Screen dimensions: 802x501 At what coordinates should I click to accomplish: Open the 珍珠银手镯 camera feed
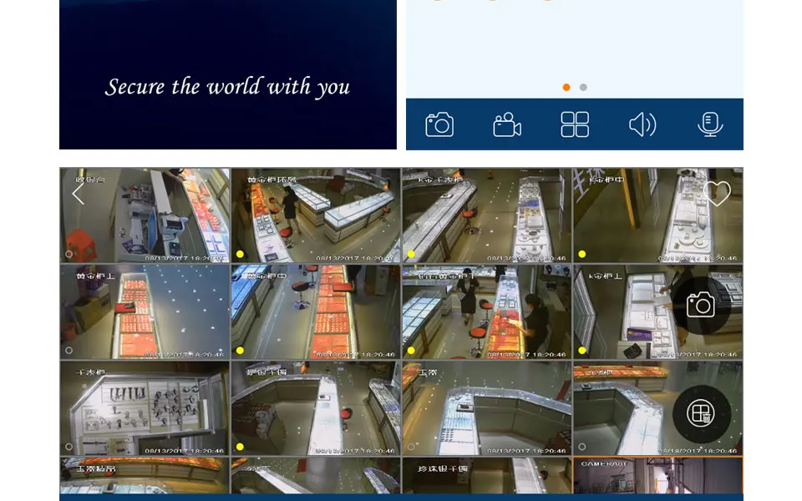487,475
